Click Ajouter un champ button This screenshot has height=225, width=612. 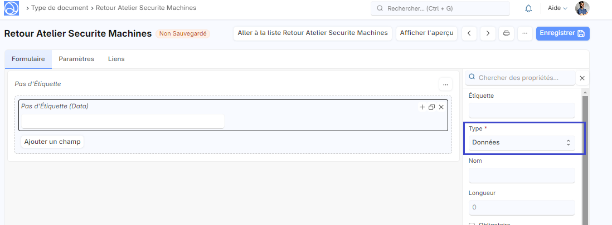coord(52,142)
